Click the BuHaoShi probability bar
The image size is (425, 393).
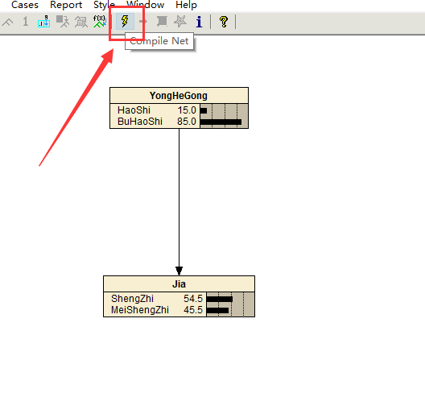pos(221,122)
